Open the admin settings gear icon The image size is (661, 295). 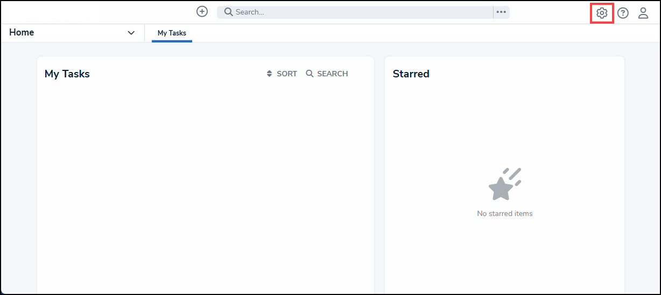pyautogui.click(x=602, y=13)
